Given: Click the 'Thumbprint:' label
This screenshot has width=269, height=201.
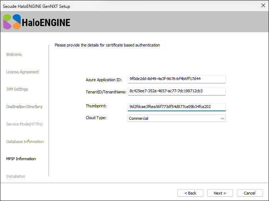Looking at the screenshot, I should (x=96, y=106).
